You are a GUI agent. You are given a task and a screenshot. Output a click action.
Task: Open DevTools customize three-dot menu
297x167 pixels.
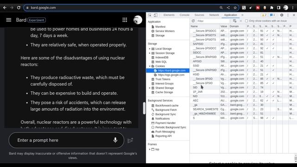tap(288, 15)
